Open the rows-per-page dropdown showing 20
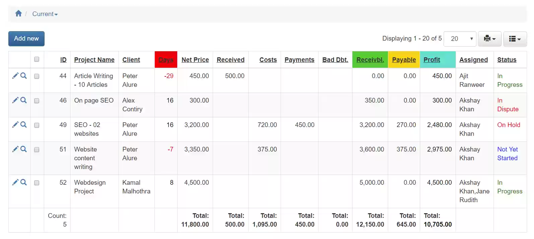This screenshot has width=534, height=239. pos(460,39)
